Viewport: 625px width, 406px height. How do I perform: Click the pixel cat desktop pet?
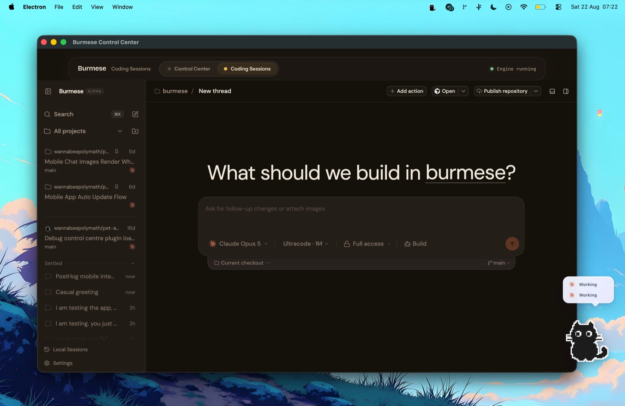click(x=587, y=341)
